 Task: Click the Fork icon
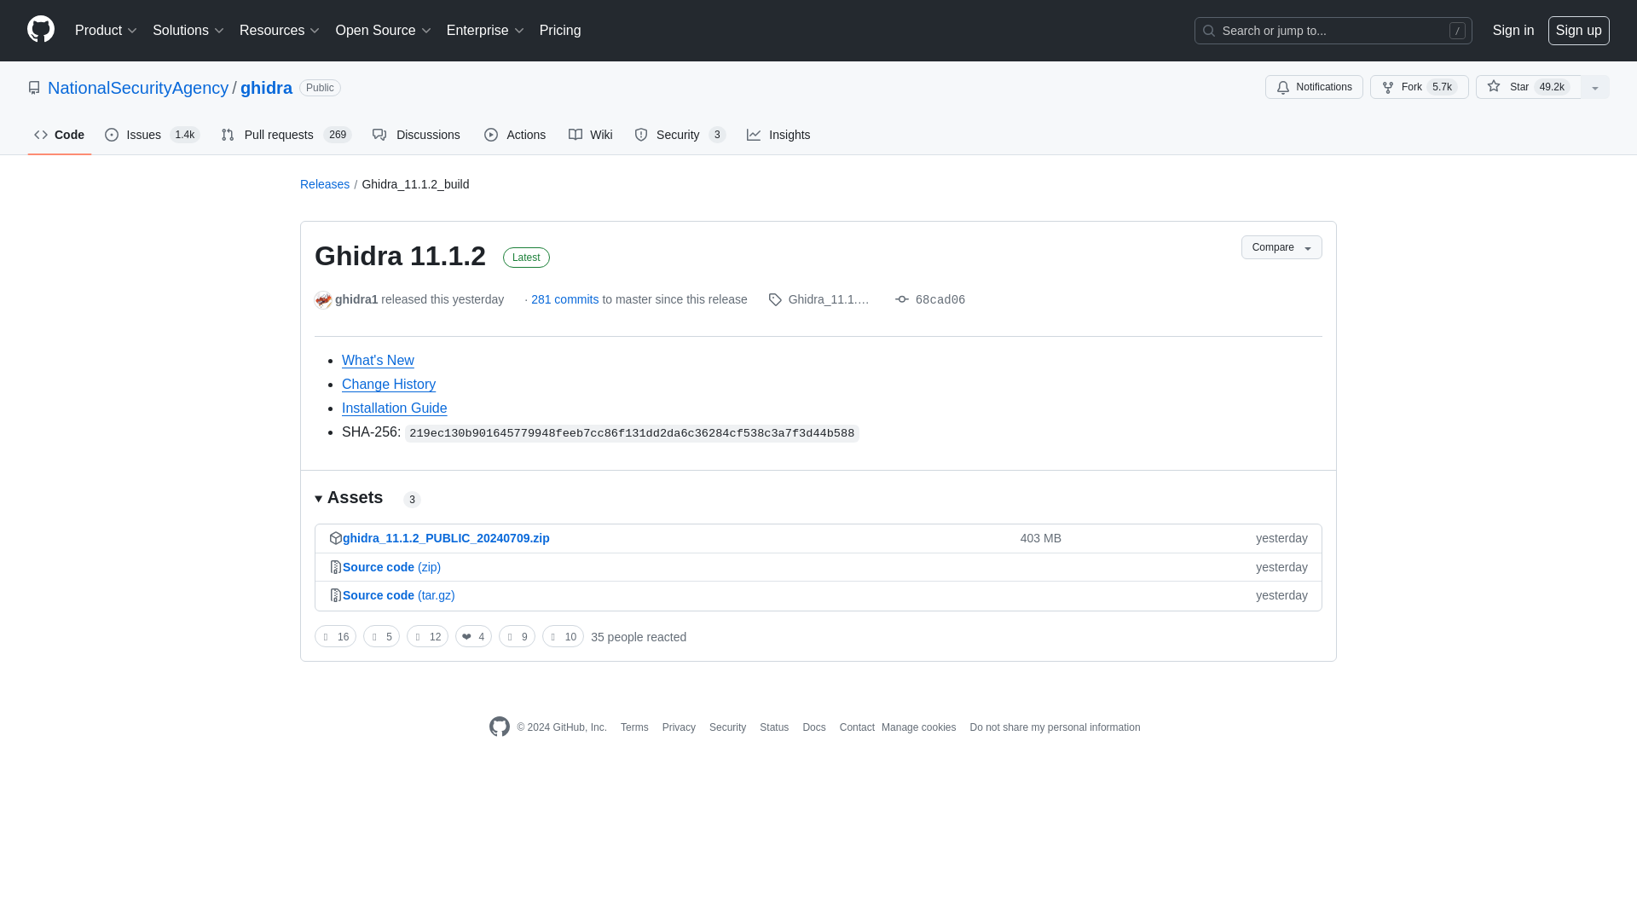[1387, 87]
